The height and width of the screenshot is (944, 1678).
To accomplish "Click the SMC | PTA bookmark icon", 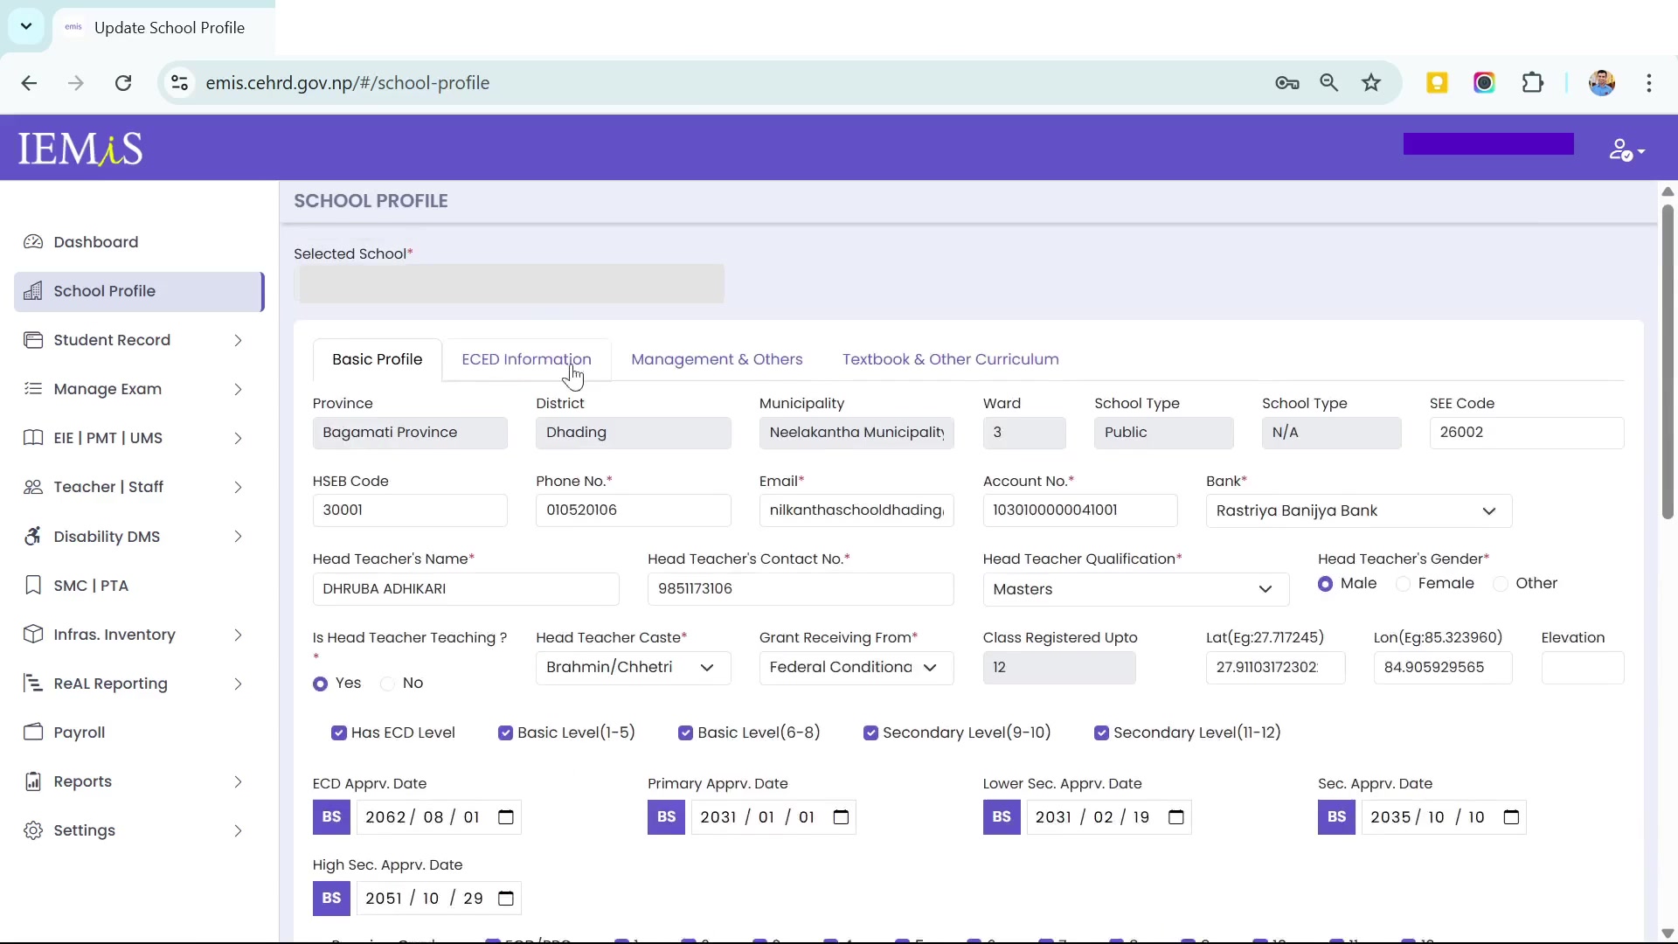I will click(x=33, y=586).
